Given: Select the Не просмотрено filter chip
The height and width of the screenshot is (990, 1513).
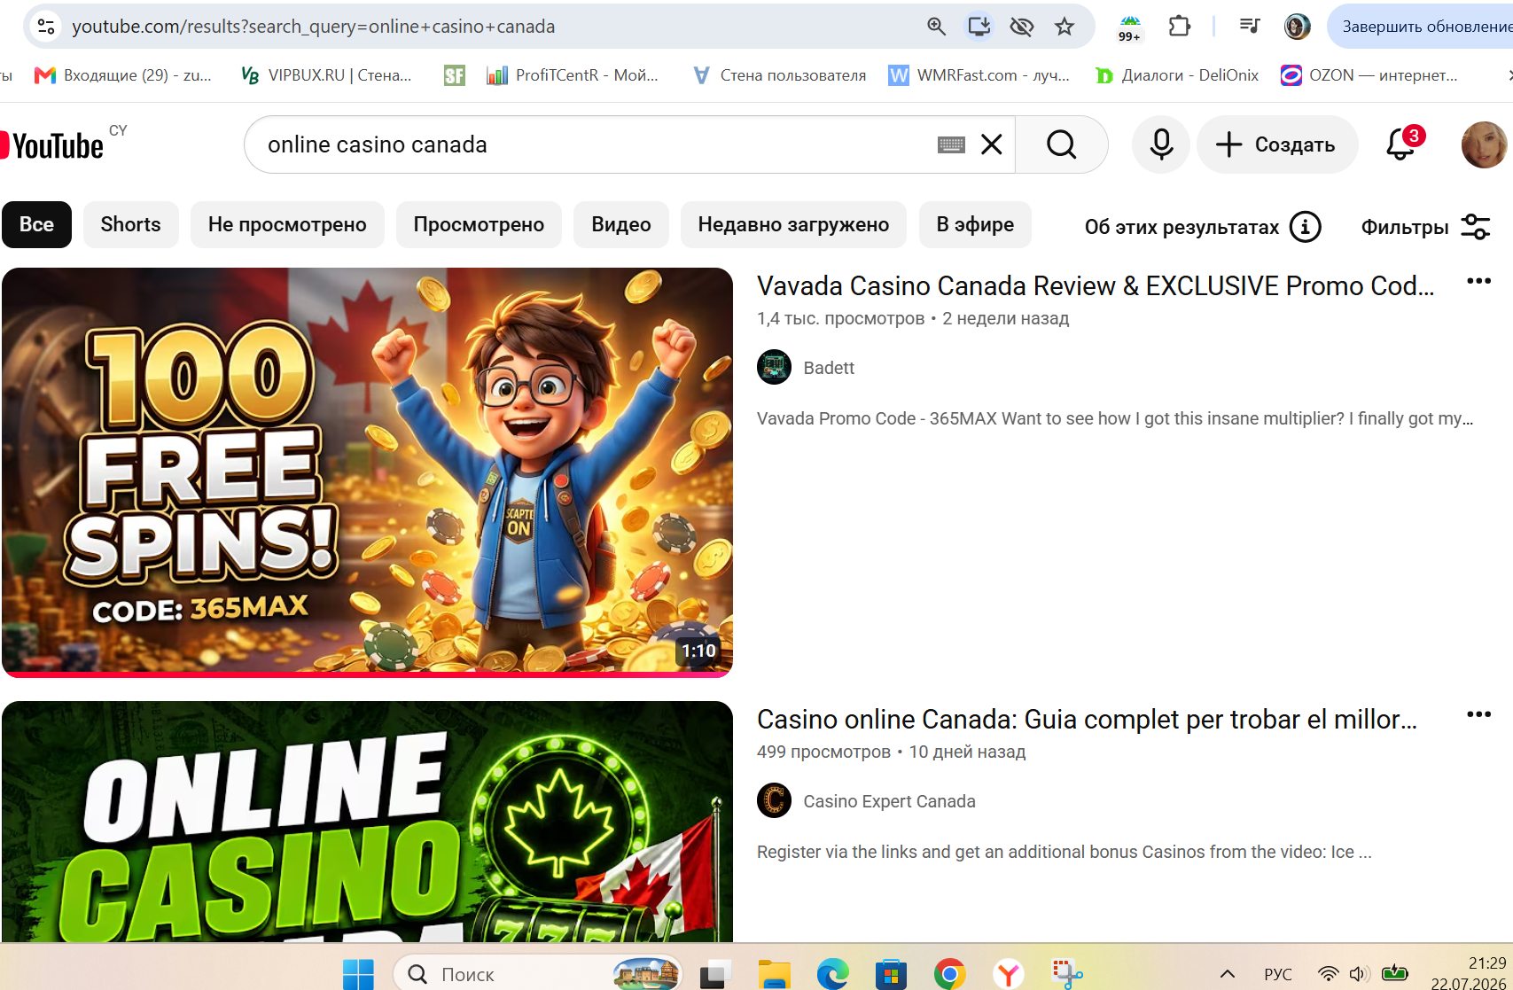Looking at the screenshot, I should tap(287, 225).
